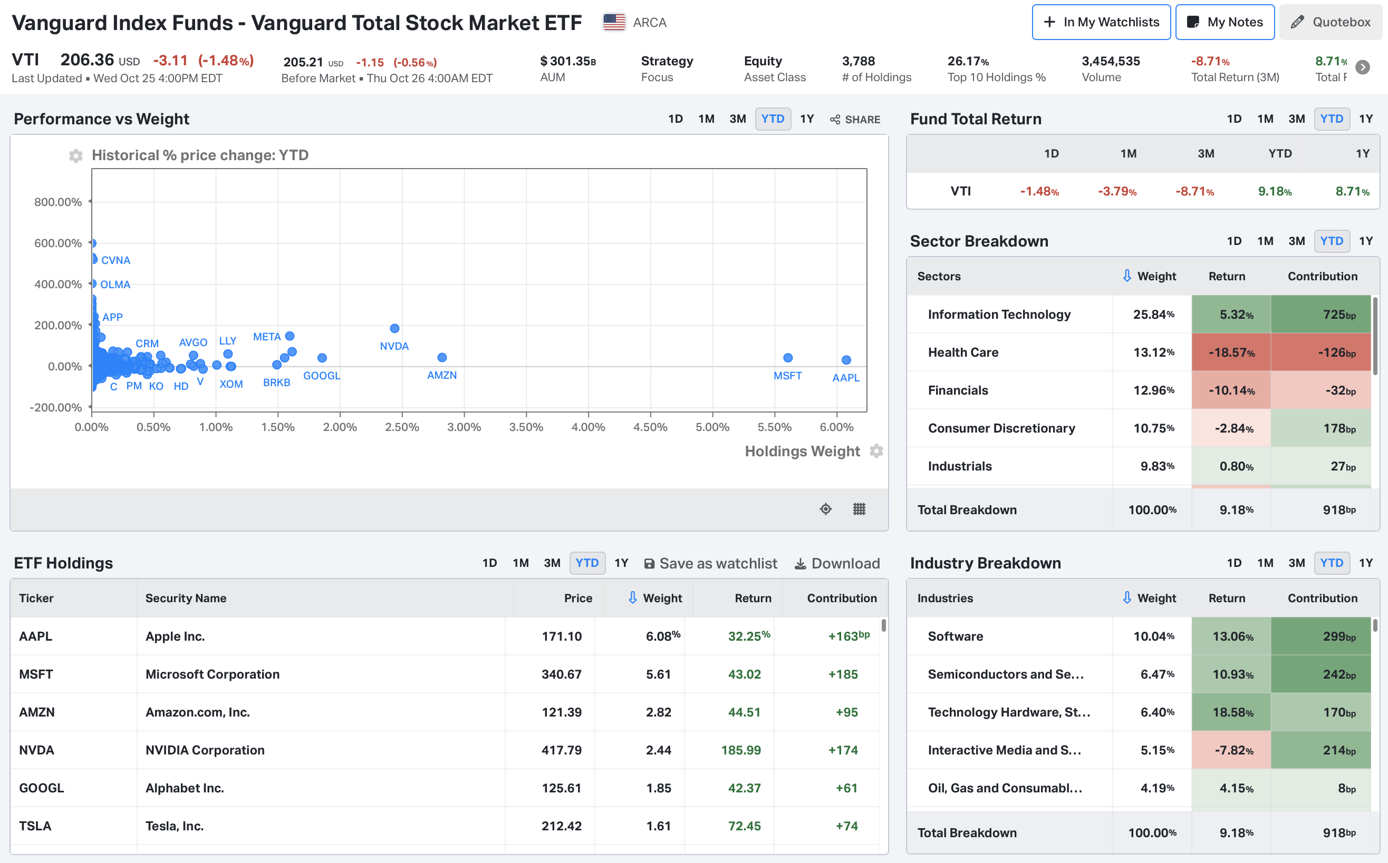Select YTD period in ETF Holdings
The width and height of the screenshot is (1388, 863).
pos(587,563)
